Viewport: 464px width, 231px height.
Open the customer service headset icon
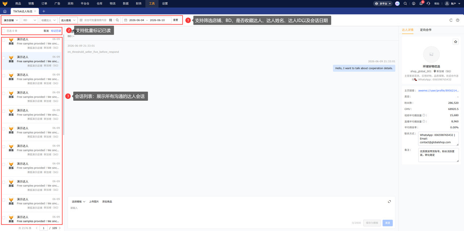click(429, 4)
